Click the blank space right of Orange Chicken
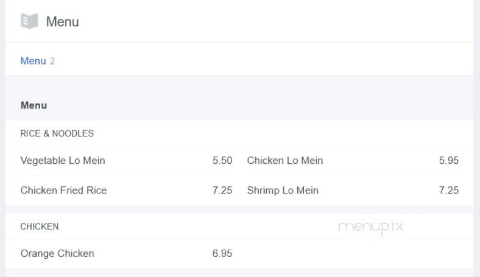 pos(353,253)
